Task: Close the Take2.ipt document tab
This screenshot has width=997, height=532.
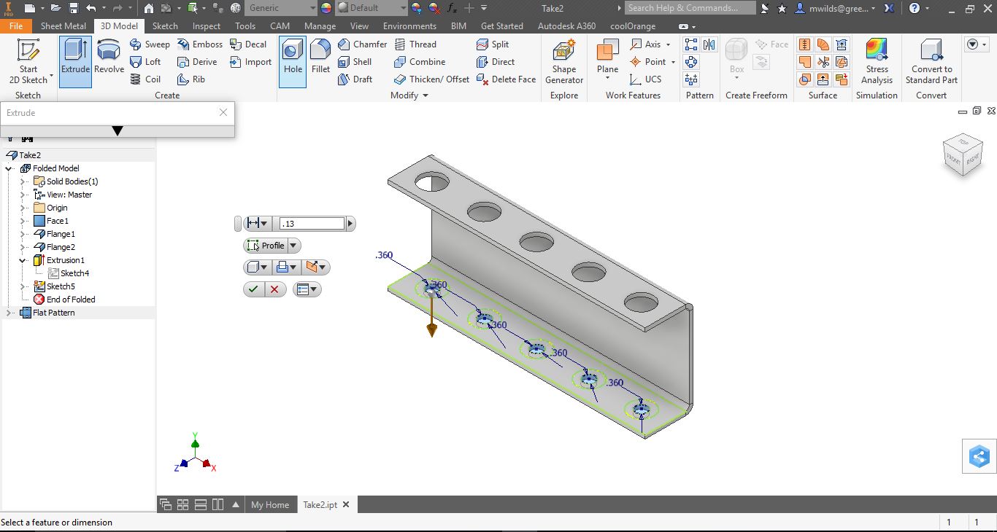Action: [x=346, y=504]
